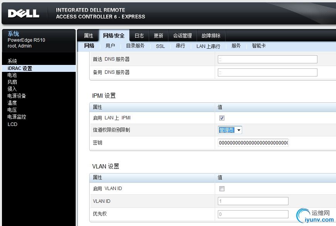Image resolution: width=336 pixels, height=226 pixels.
Task: Click the PowerEdge R510 text
Action: (26, 40)
